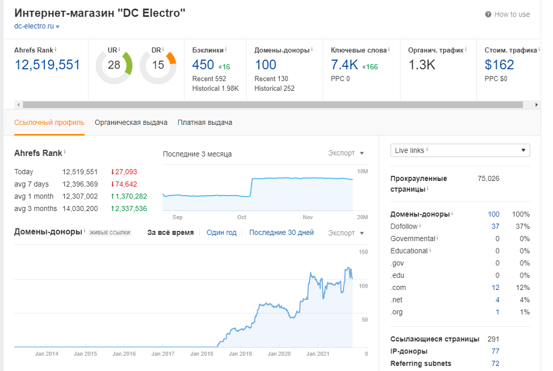
Task: Select the За всё время time range
Action: [170, 233]
